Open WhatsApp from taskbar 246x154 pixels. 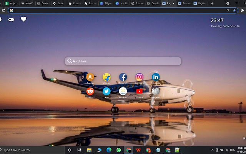(x=119, y=150)
